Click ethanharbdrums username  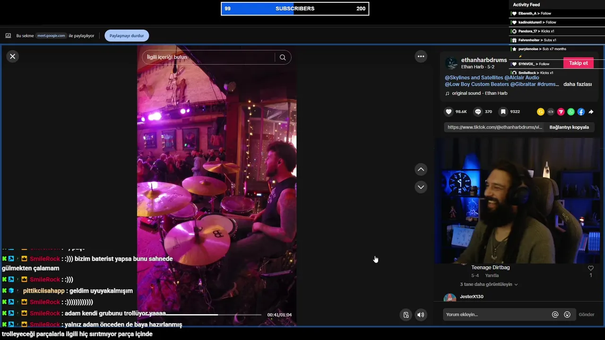[484, 60]
